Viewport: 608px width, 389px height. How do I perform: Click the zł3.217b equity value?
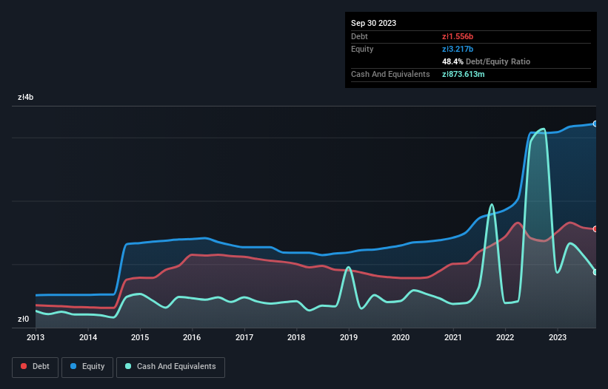click(x=458, y=49)
